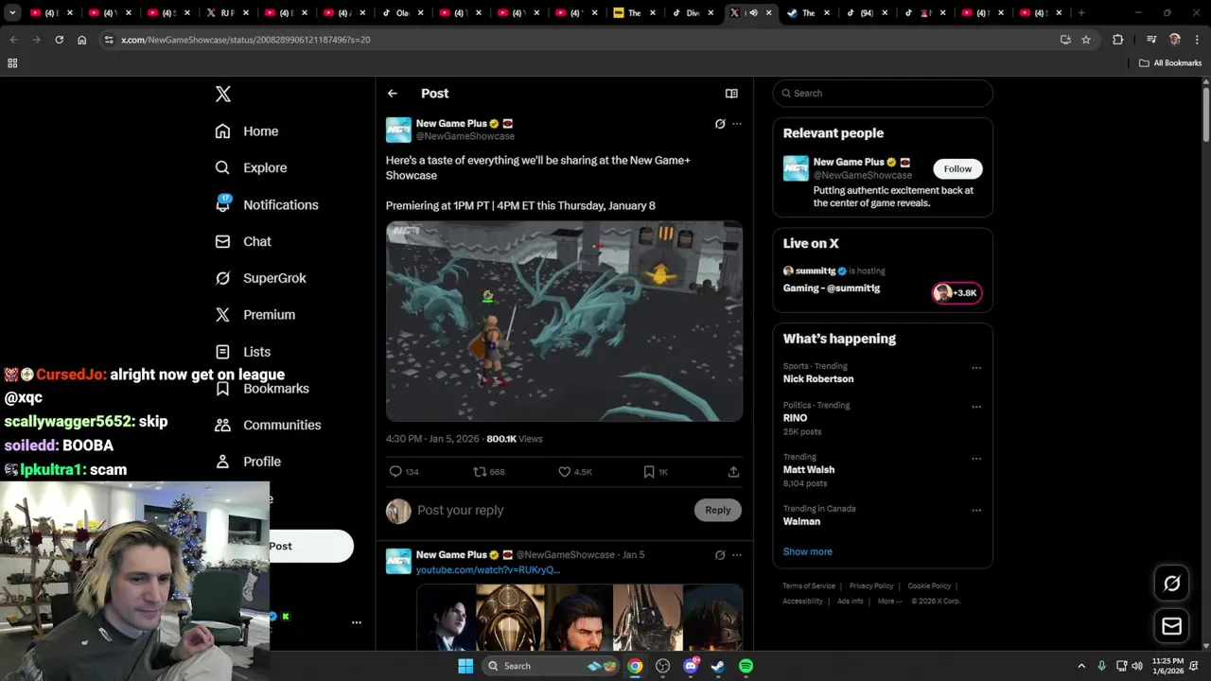Open Discord from the taskbar

click(691, 666)
